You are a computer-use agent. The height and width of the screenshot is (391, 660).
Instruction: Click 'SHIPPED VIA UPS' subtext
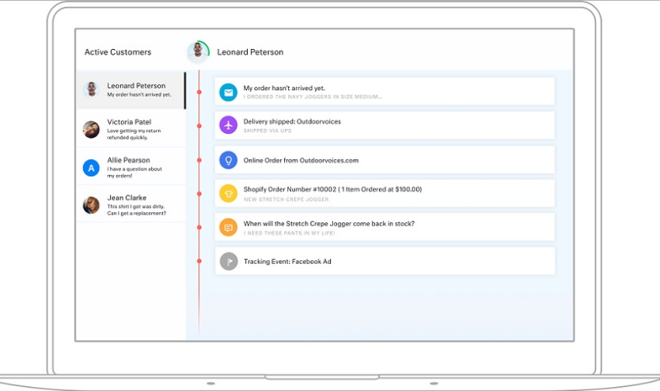click(x=267, y=131)
